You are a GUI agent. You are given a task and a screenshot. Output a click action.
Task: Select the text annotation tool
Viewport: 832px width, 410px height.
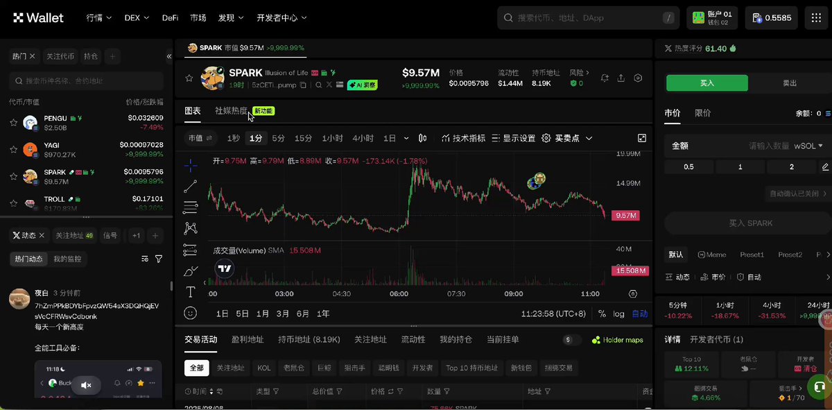click(x=191, y=291)
